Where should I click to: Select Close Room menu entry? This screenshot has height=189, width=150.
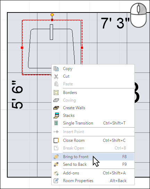[x=93, y=140]
